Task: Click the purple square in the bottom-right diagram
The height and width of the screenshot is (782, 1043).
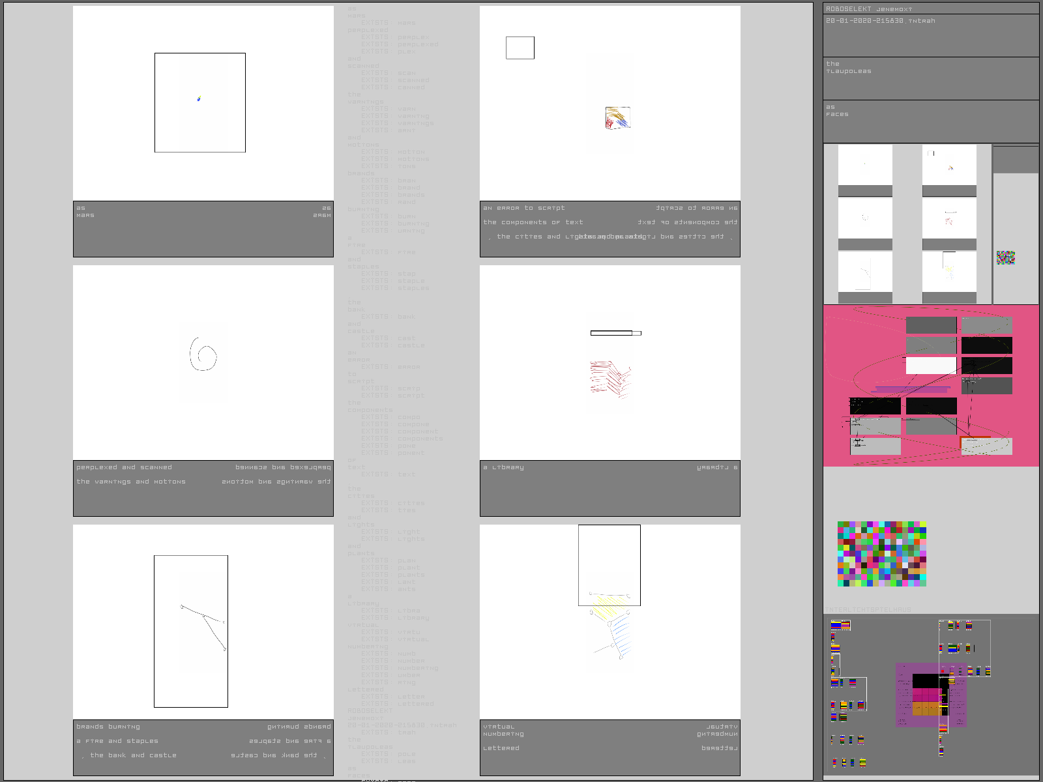Action: pyautogui.click(x=930, y=695)
